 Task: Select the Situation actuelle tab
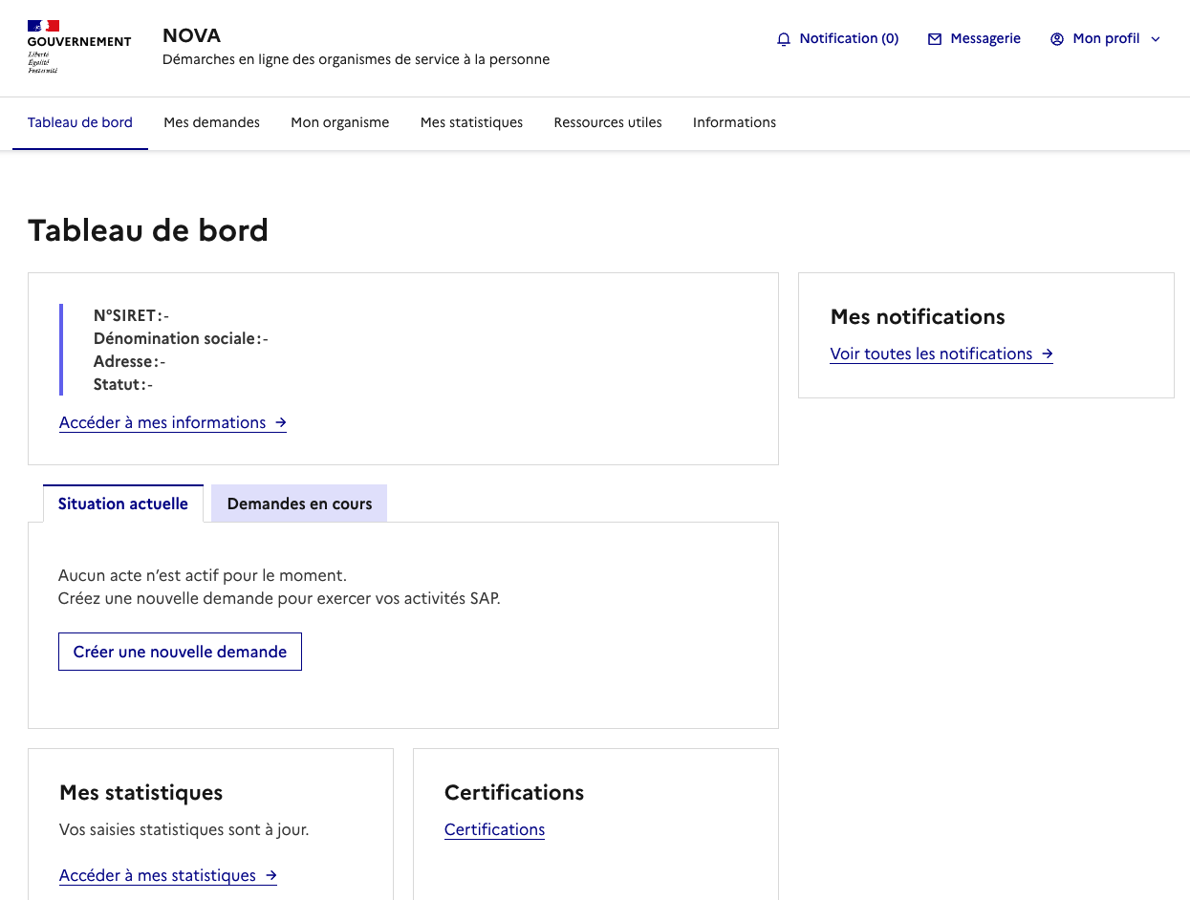[122, 504]
